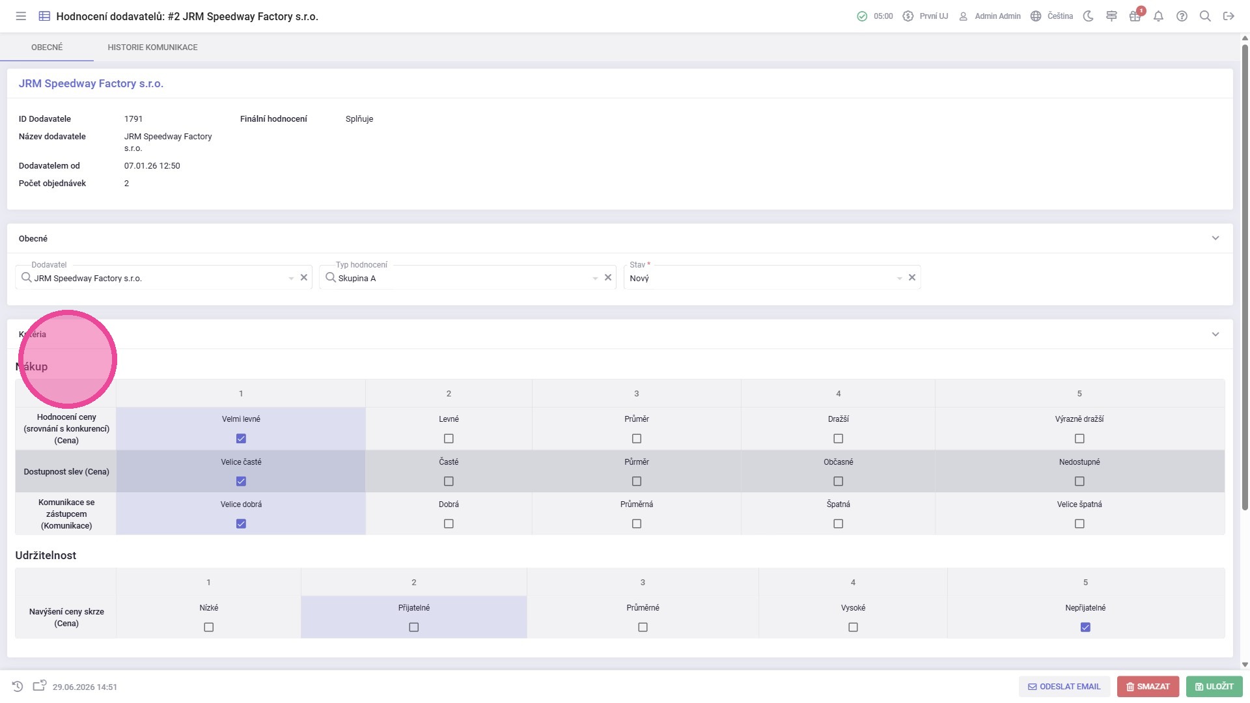Check Dobrá for Komunikace se zástupcem
Viewport: 1250px width, 703px height.
[449, 524]
